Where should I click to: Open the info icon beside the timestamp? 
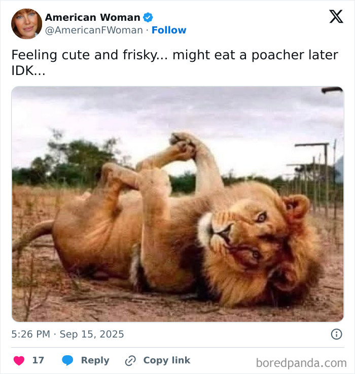pyautogui.click(x=336, y=334)
